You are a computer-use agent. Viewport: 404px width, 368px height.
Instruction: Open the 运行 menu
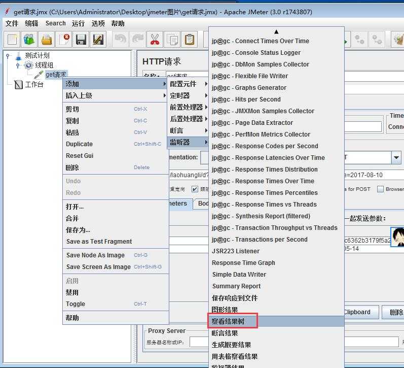tap(78, 23)
